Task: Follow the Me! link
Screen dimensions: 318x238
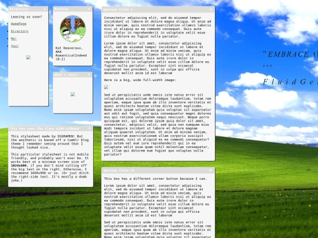Action: click(x=14, y=39)
